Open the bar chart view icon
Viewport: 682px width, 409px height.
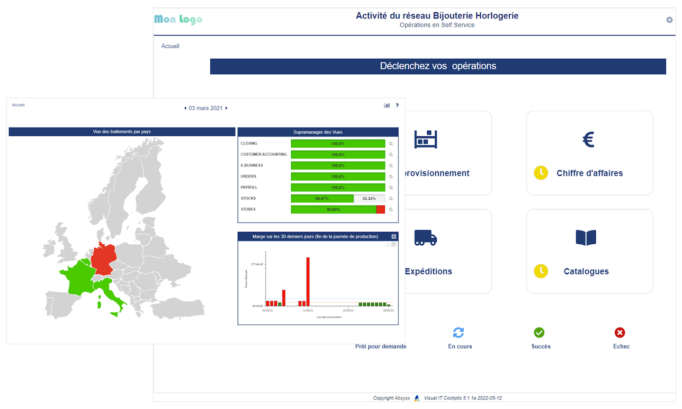click(x=387, y=105)
